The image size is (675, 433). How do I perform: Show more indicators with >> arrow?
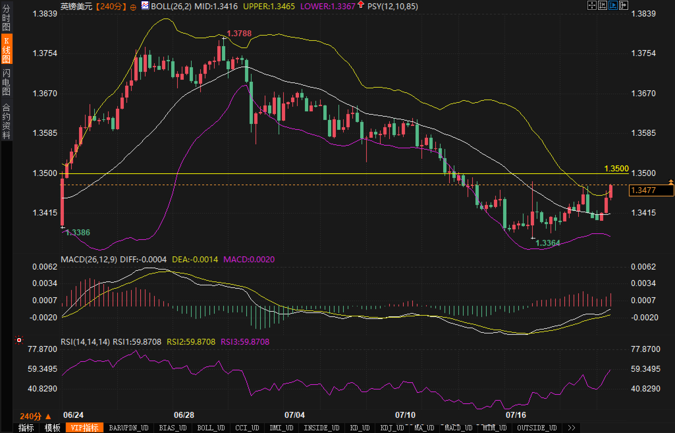[x=572, y=428]
